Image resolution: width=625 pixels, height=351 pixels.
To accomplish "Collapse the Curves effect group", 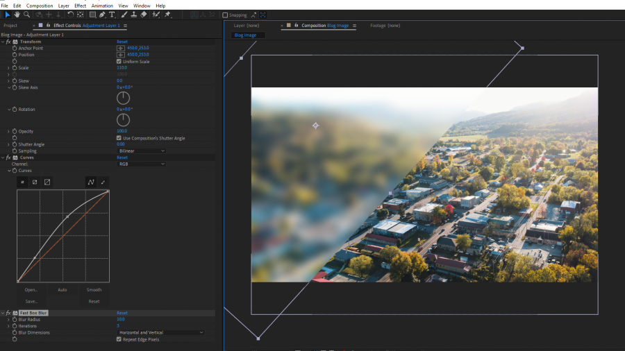I will [3, 157].
